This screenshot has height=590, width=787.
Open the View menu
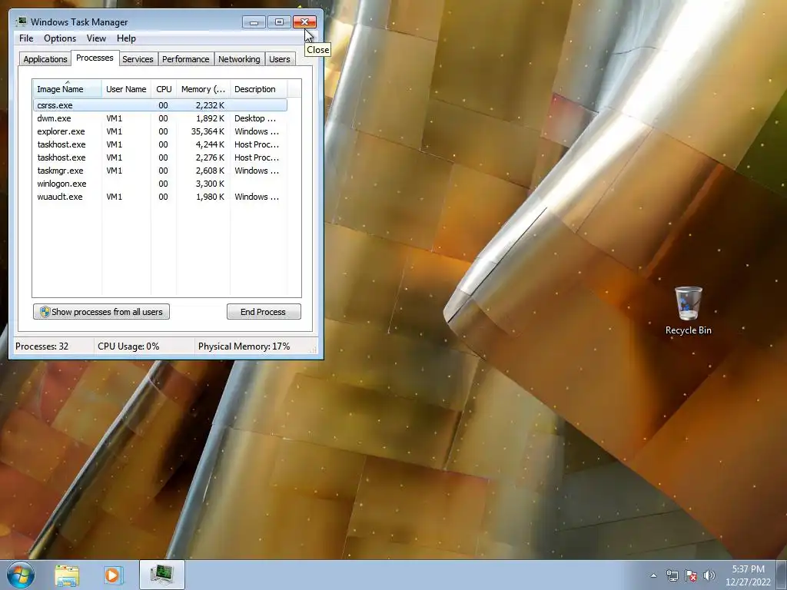coord(96,38)
